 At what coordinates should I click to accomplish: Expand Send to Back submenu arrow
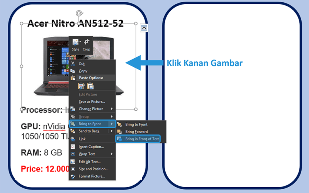(112, 131)
